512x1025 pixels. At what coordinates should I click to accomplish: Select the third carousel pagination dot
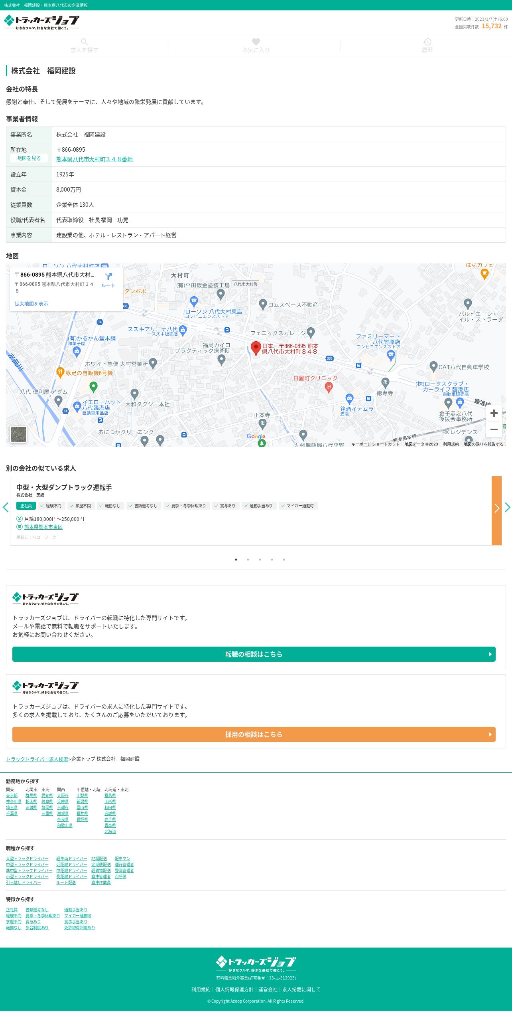pos(260,560)
